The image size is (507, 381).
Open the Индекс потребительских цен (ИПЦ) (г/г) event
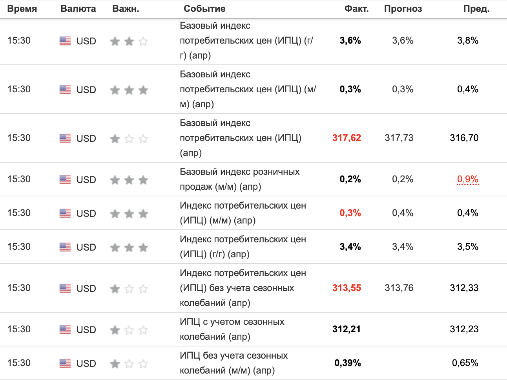(243, 247)
